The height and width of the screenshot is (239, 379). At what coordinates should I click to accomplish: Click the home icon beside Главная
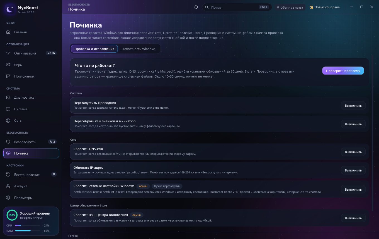8,32
